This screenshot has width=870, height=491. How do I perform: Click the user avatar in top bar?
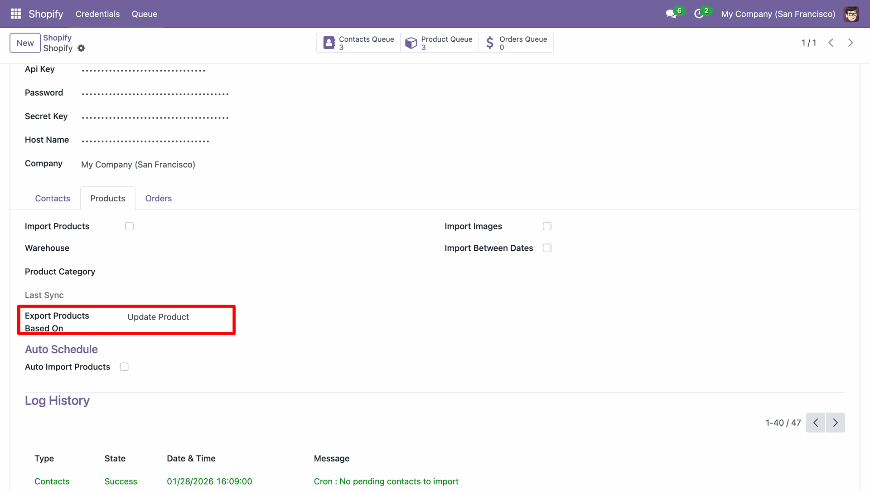pyautogui.click(x=851, y=14)
